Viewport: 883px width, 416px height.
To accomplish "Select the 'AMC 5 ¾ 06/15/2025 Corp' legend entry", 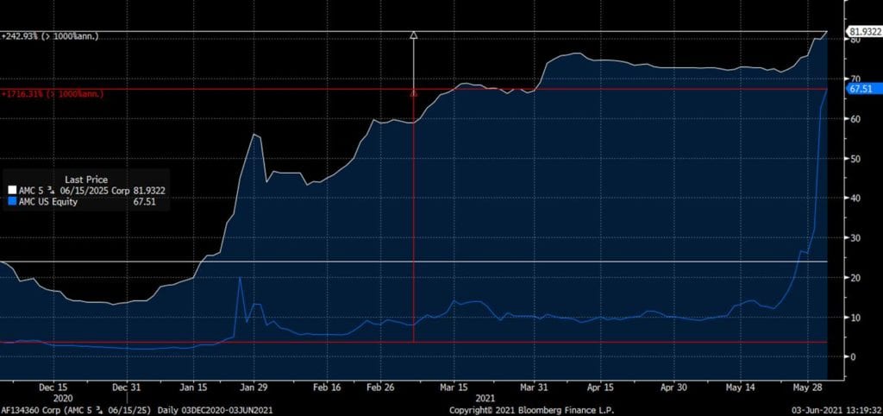I will (x=74, y=191).
